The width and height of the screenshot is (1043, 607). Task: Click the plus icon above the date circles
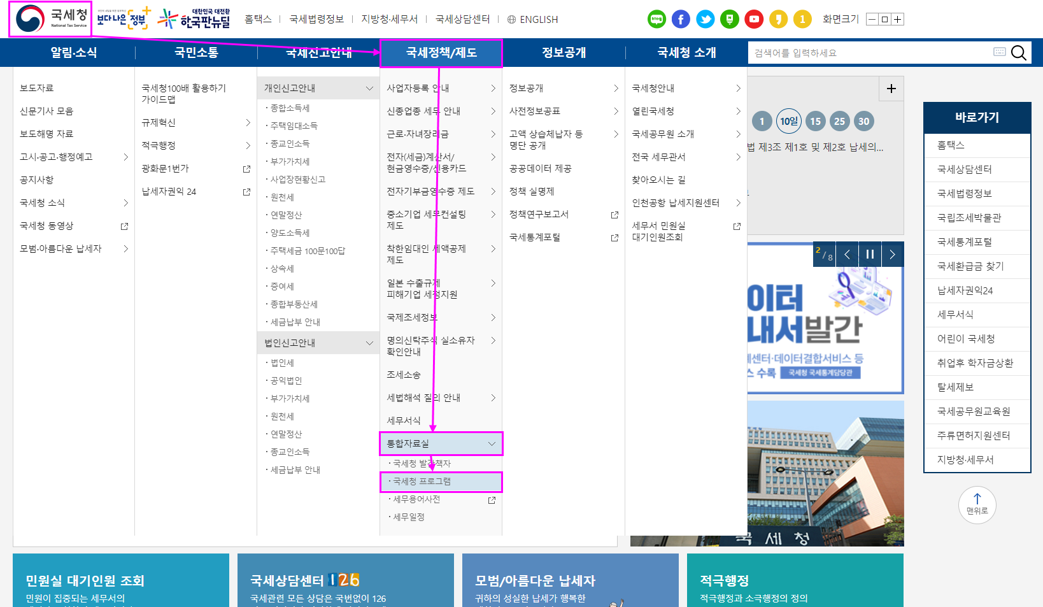pyautogui.click(x=891, y=89)
